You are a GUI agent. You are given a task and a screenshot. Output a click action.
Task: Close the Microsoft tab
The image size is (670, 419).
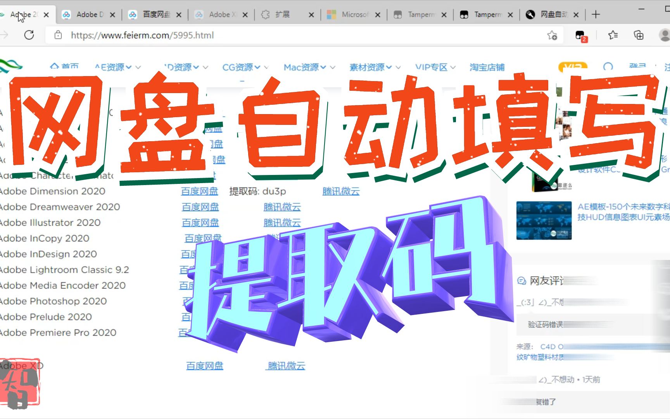click(378, 15)
